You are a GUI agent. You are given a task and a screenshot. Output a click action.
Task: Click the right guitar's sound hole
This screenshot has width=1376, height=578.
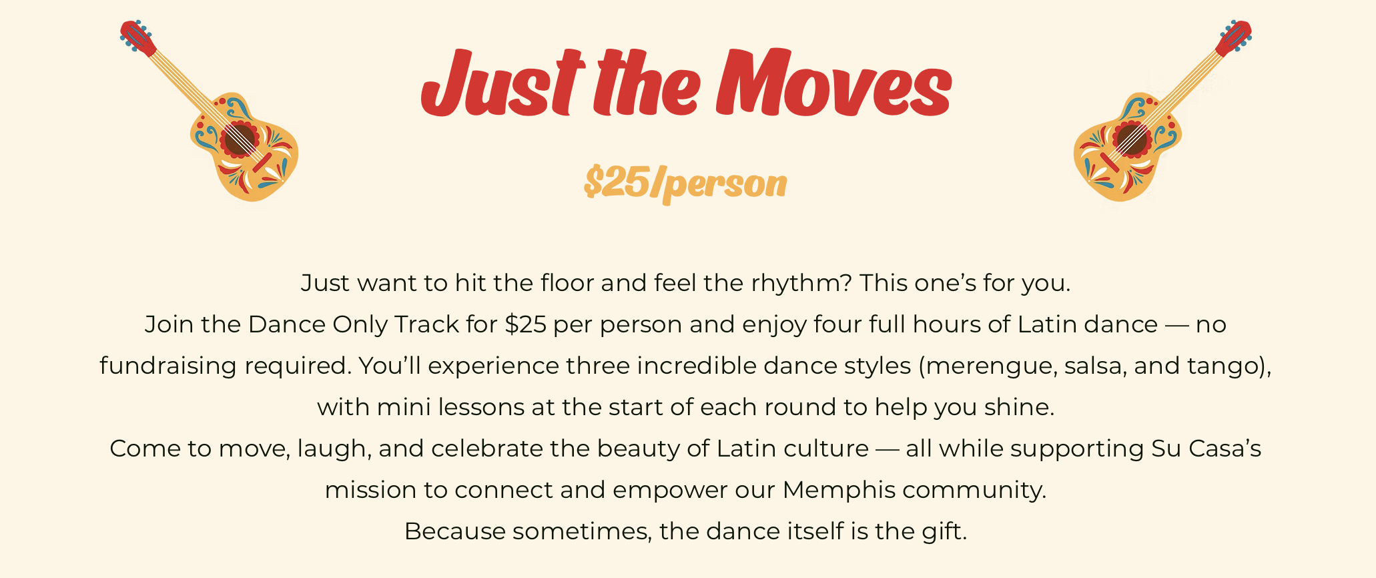[1132, 139]
